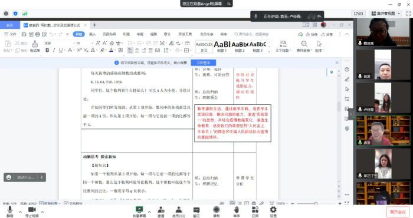This screenshot has width=413, height=218.
Task: Open the font size dropdown
Action: pos(92,43)
